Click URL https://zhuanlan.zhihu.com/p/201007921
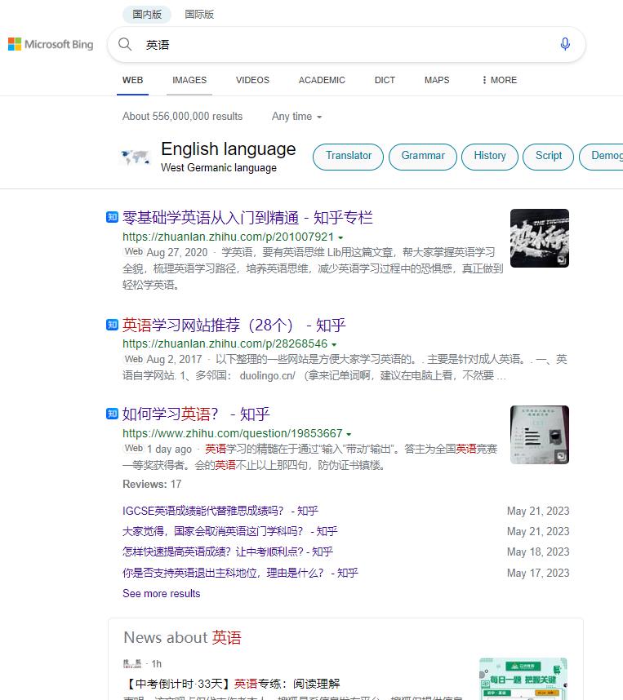 pyautogui.click(x=228, y=237)
